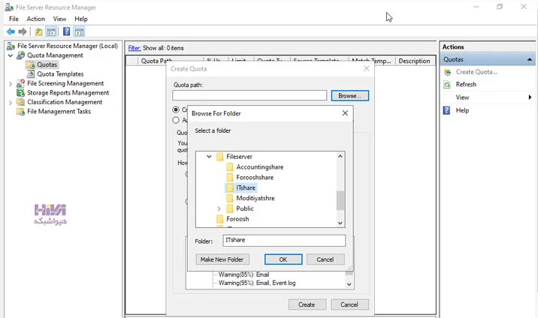Collapse the Fileserver folder
538x318 pixels.
click(x=209, y=157)
